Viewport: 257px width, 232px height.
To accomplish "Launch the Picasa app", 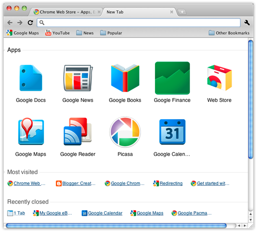I will 125,132.
